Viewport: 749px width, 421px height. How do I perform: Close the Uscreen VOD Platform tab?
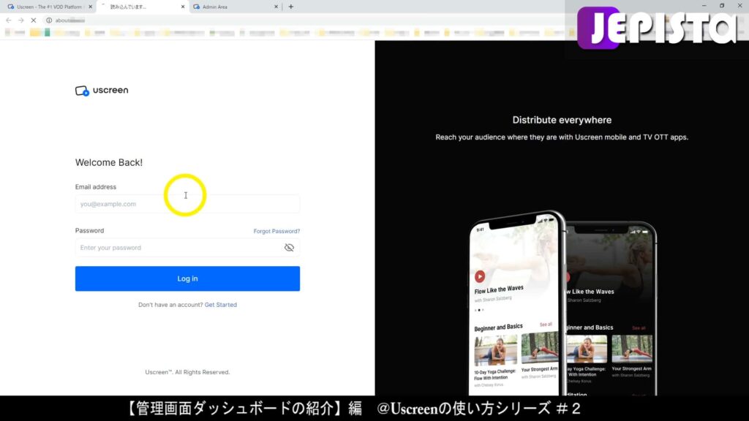click(90, 7)
